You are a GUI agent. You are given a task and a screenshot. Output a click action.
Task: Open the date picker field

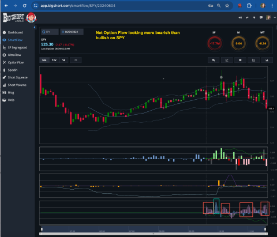[x=72, y=32]
